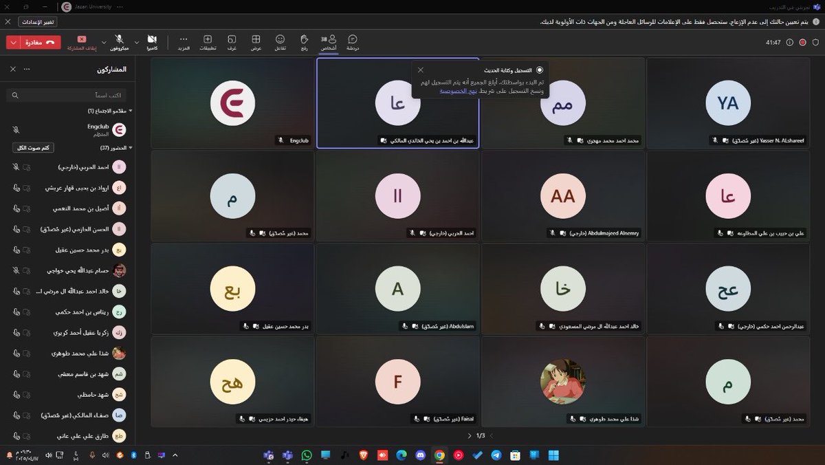Select the Abdulslam video tile
The height and width of the screenshot is (465, 825).
pos(397,288)
